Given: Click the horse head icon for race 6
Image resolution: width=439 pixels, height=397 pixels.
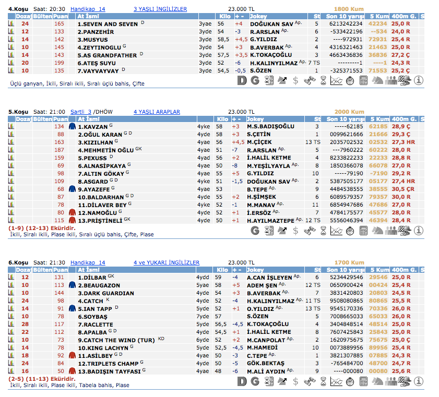Looking at the screenshot, I should [377, 382].
